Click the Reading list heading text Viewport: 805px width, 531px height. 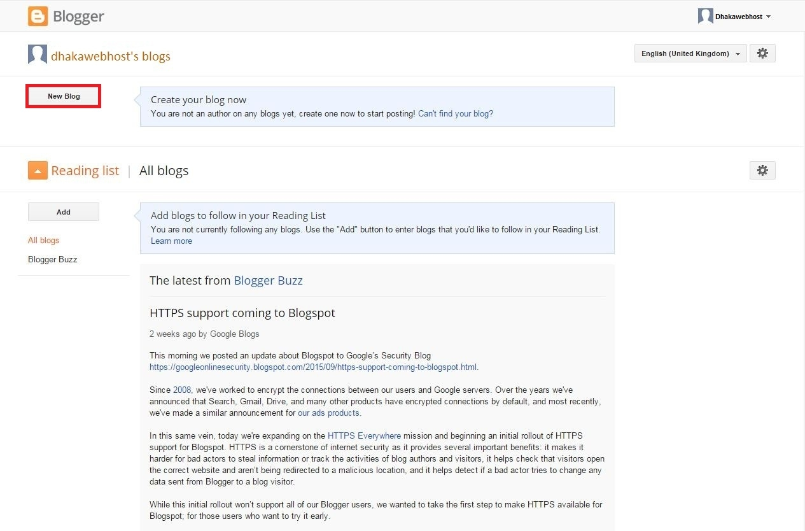click(85, 171)
